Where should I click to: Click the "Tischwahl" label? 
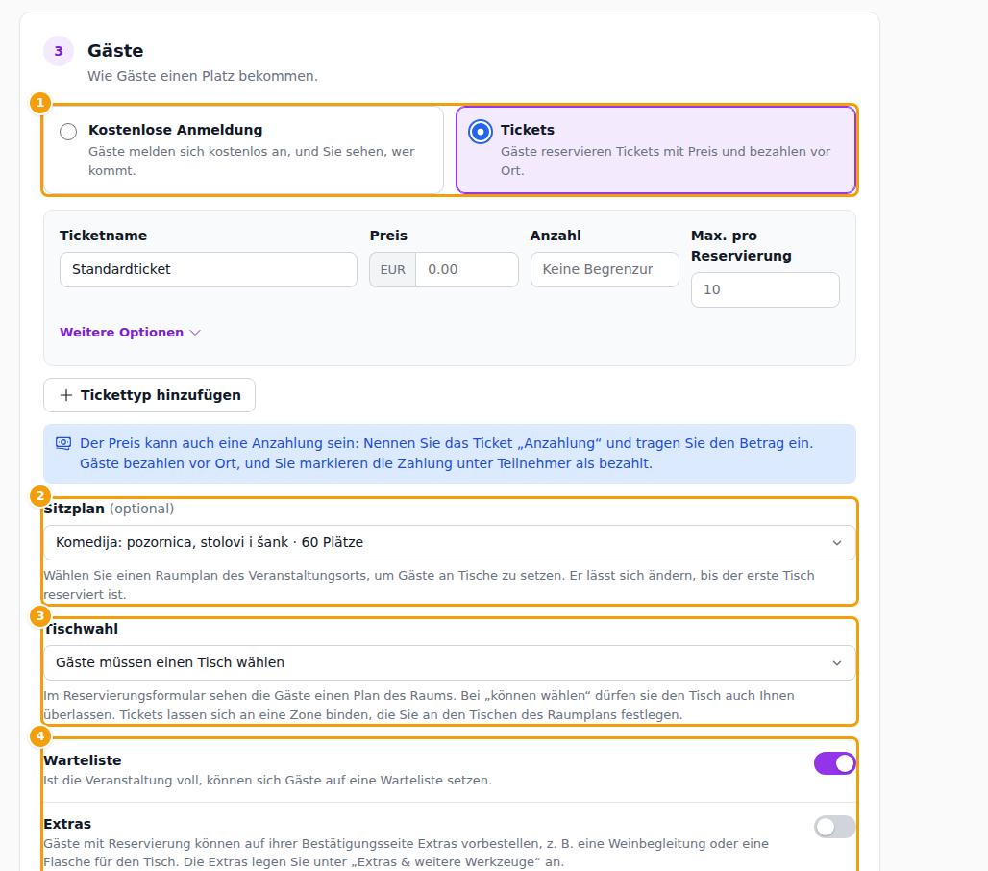pyautogui.click(x=82, y=629)
